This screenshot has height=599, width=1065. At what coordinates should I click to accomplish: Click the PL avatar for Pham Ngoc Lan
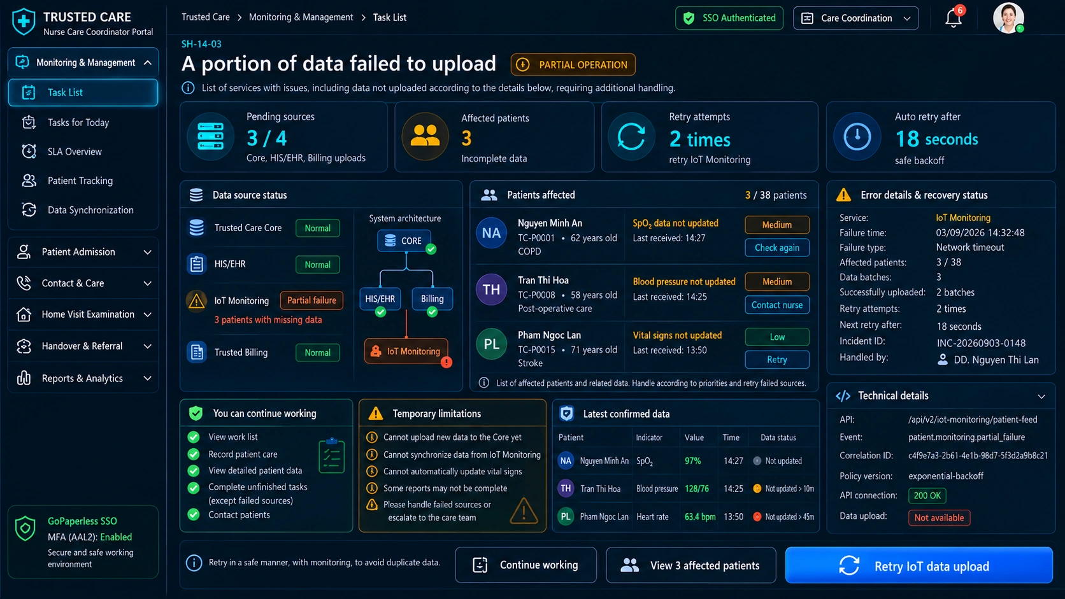(491, 344)
